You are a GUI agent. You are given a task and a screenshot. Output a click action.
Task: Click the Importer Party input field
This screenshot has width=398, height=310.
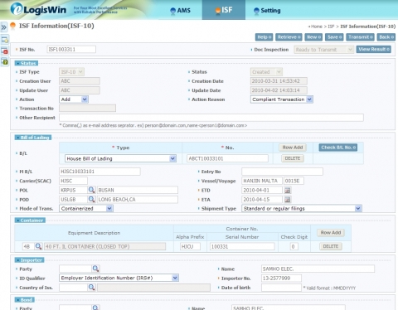click(x=75, y=269)
